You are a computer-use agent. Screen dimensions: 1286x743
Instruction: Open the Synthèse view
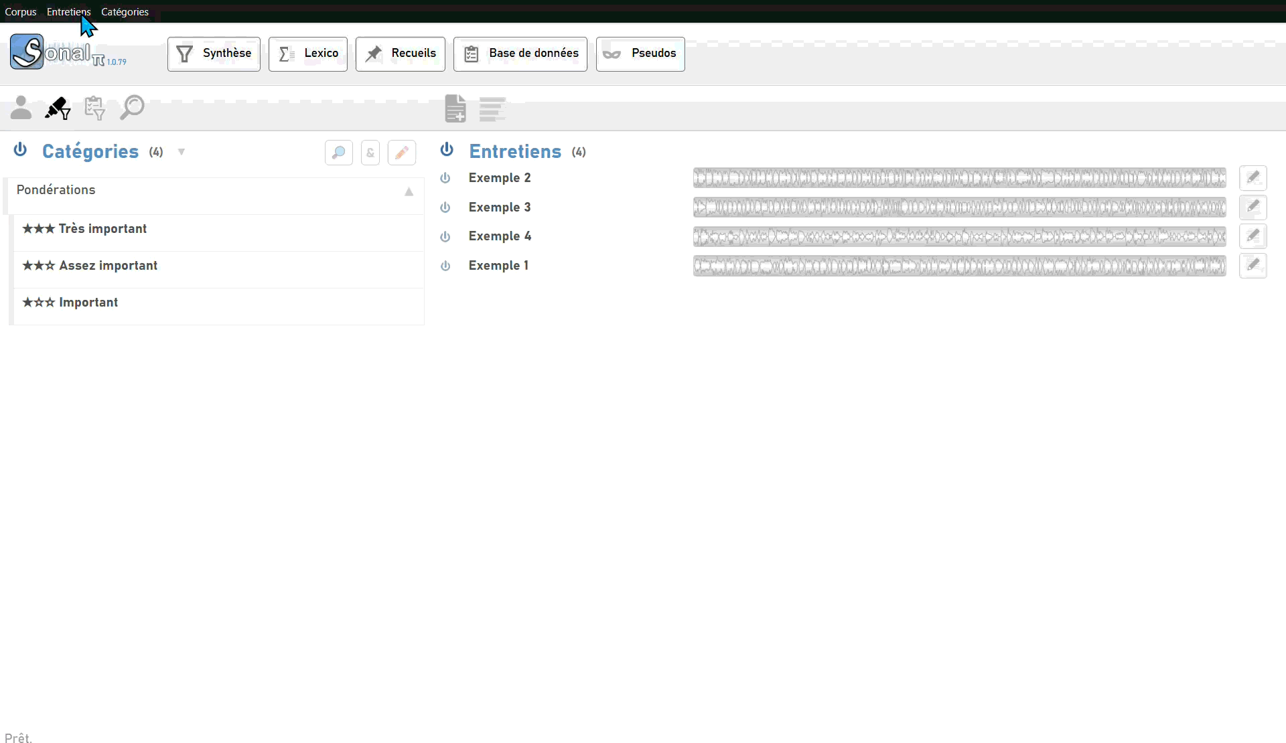tap(214, 54)
